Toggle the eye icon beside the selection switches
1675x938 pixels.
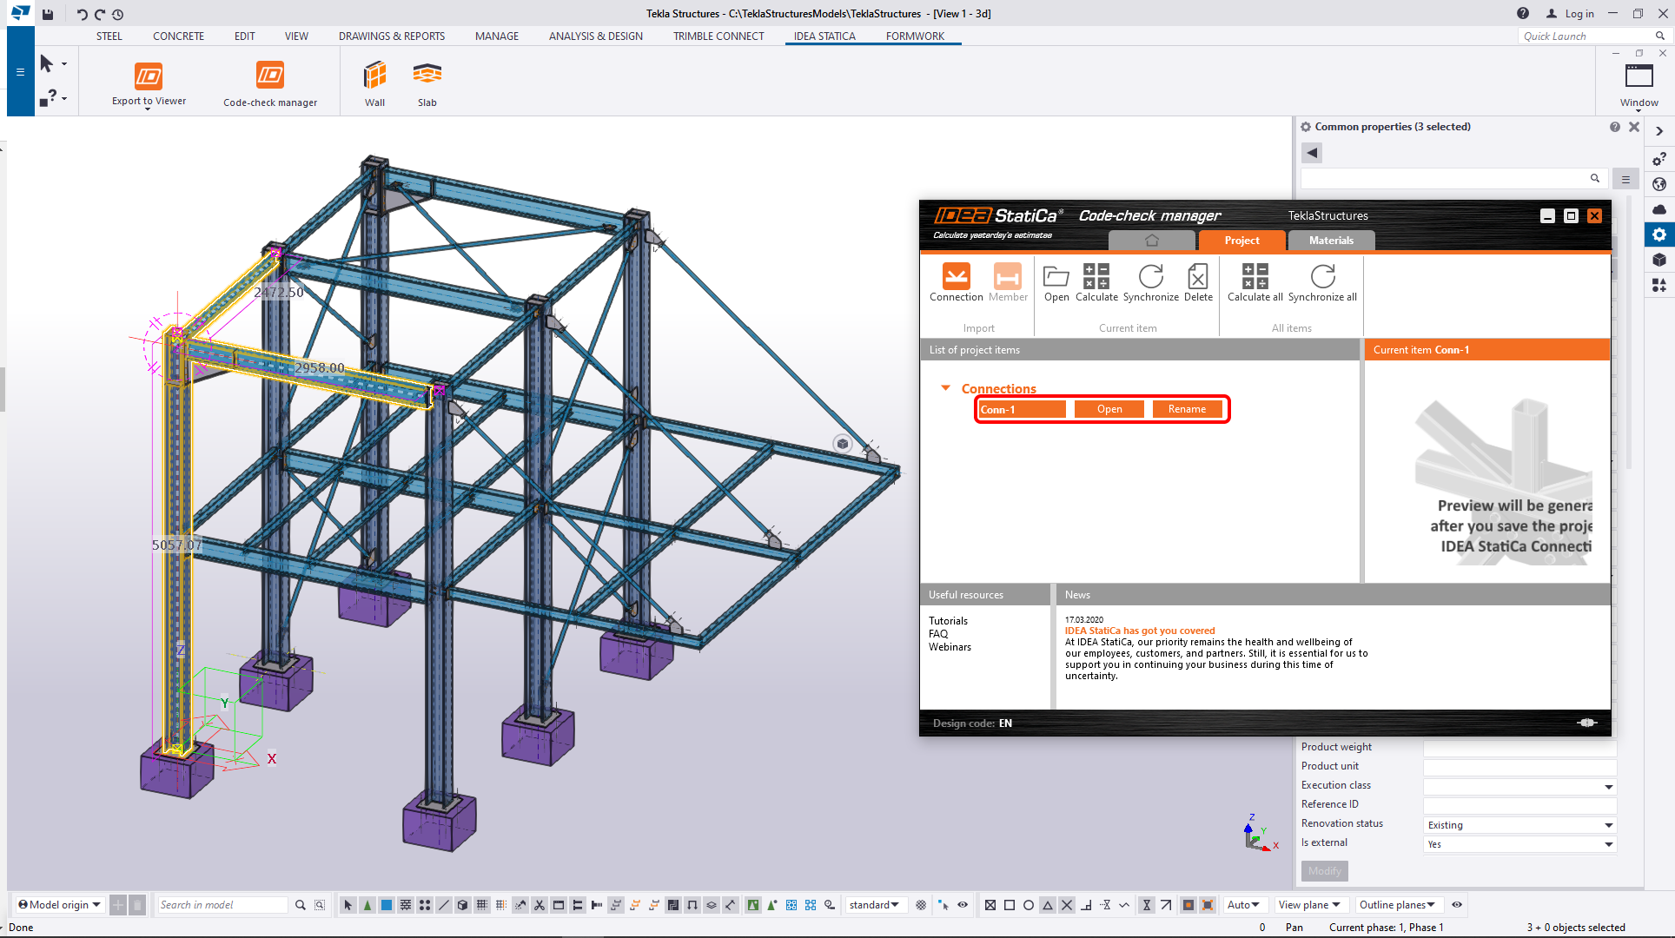point(963,905)
